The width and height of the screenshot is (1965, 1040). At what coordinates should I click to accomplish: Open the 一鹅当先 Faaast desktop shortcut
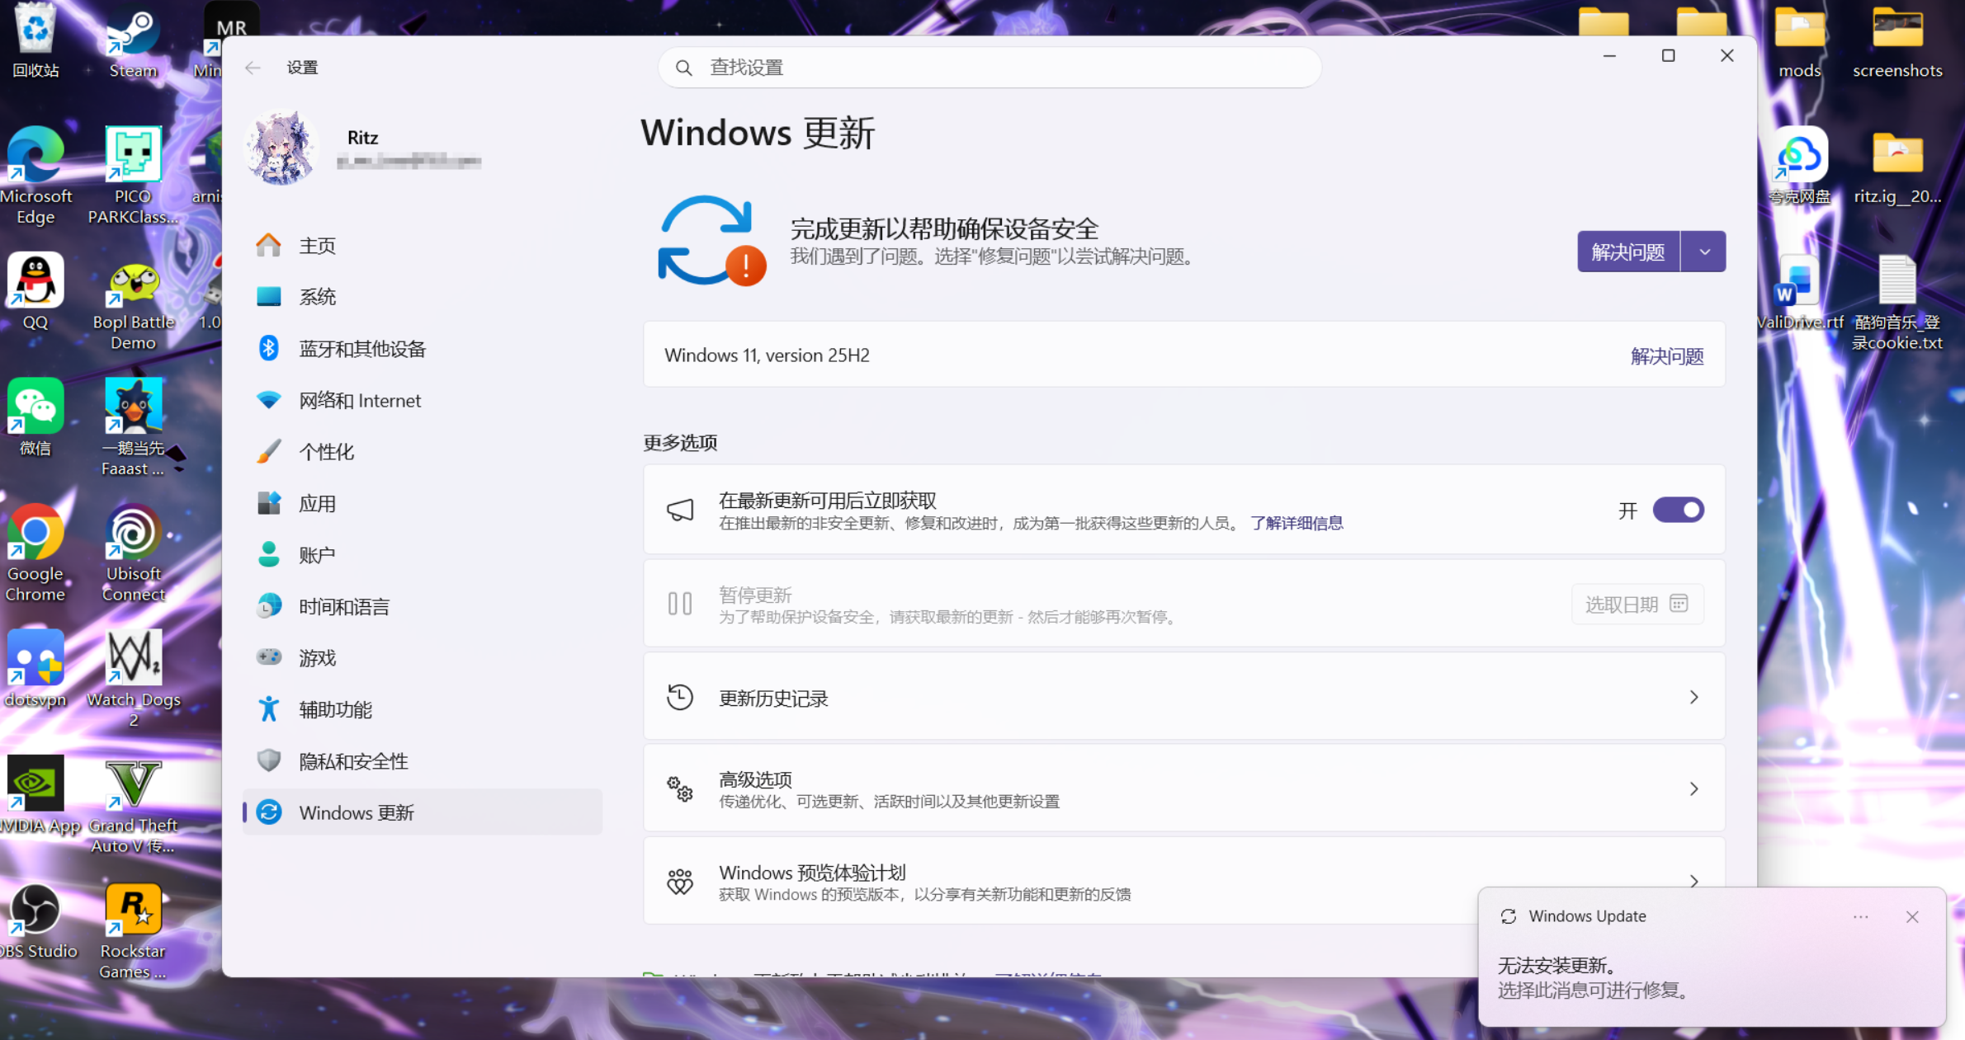click(133, 427)
